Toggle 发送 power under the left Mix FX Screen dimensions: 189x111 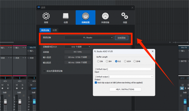click(x=28, y=58)
